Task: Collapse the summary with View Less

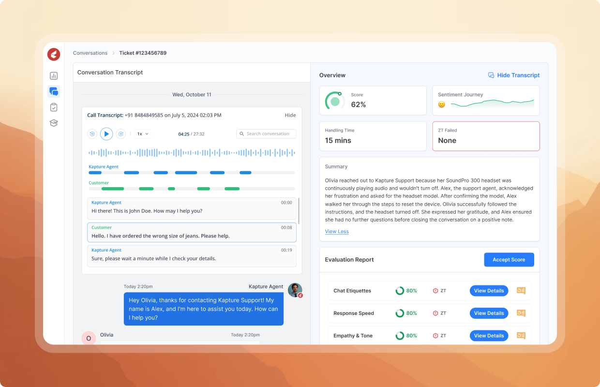Action: click(x=337, y=232)
